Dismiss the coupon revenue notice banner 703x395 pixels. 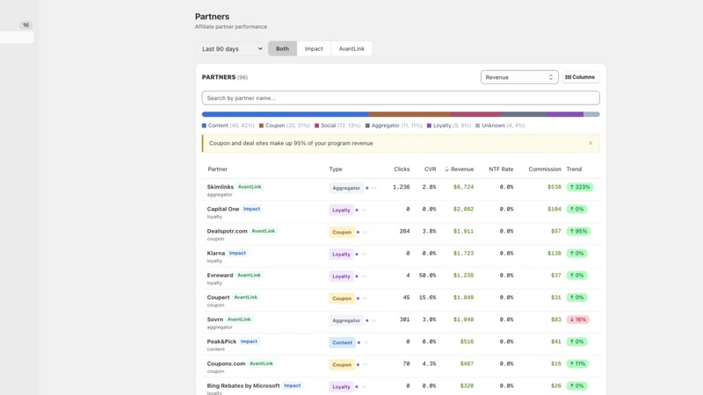[590, 143]
